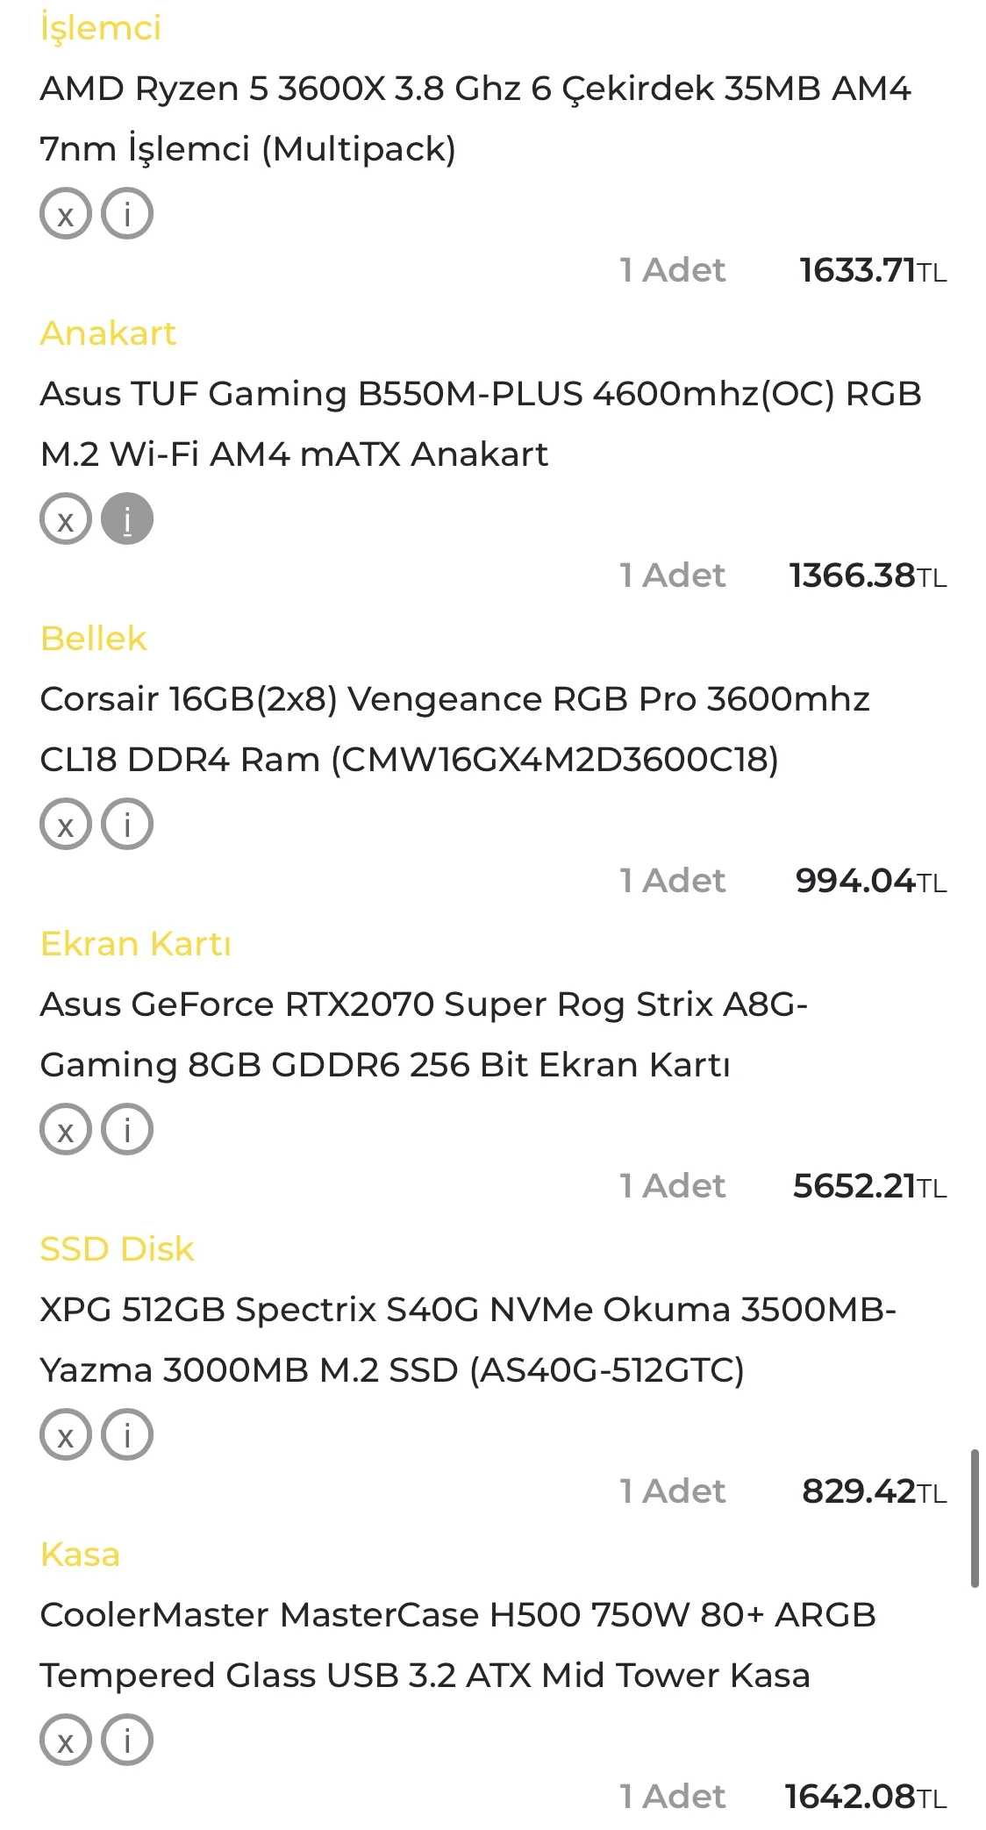986x1830 pixels.
Task: Show info for CoolerMaster MasterCase H500
Action: click(127, 1741)
